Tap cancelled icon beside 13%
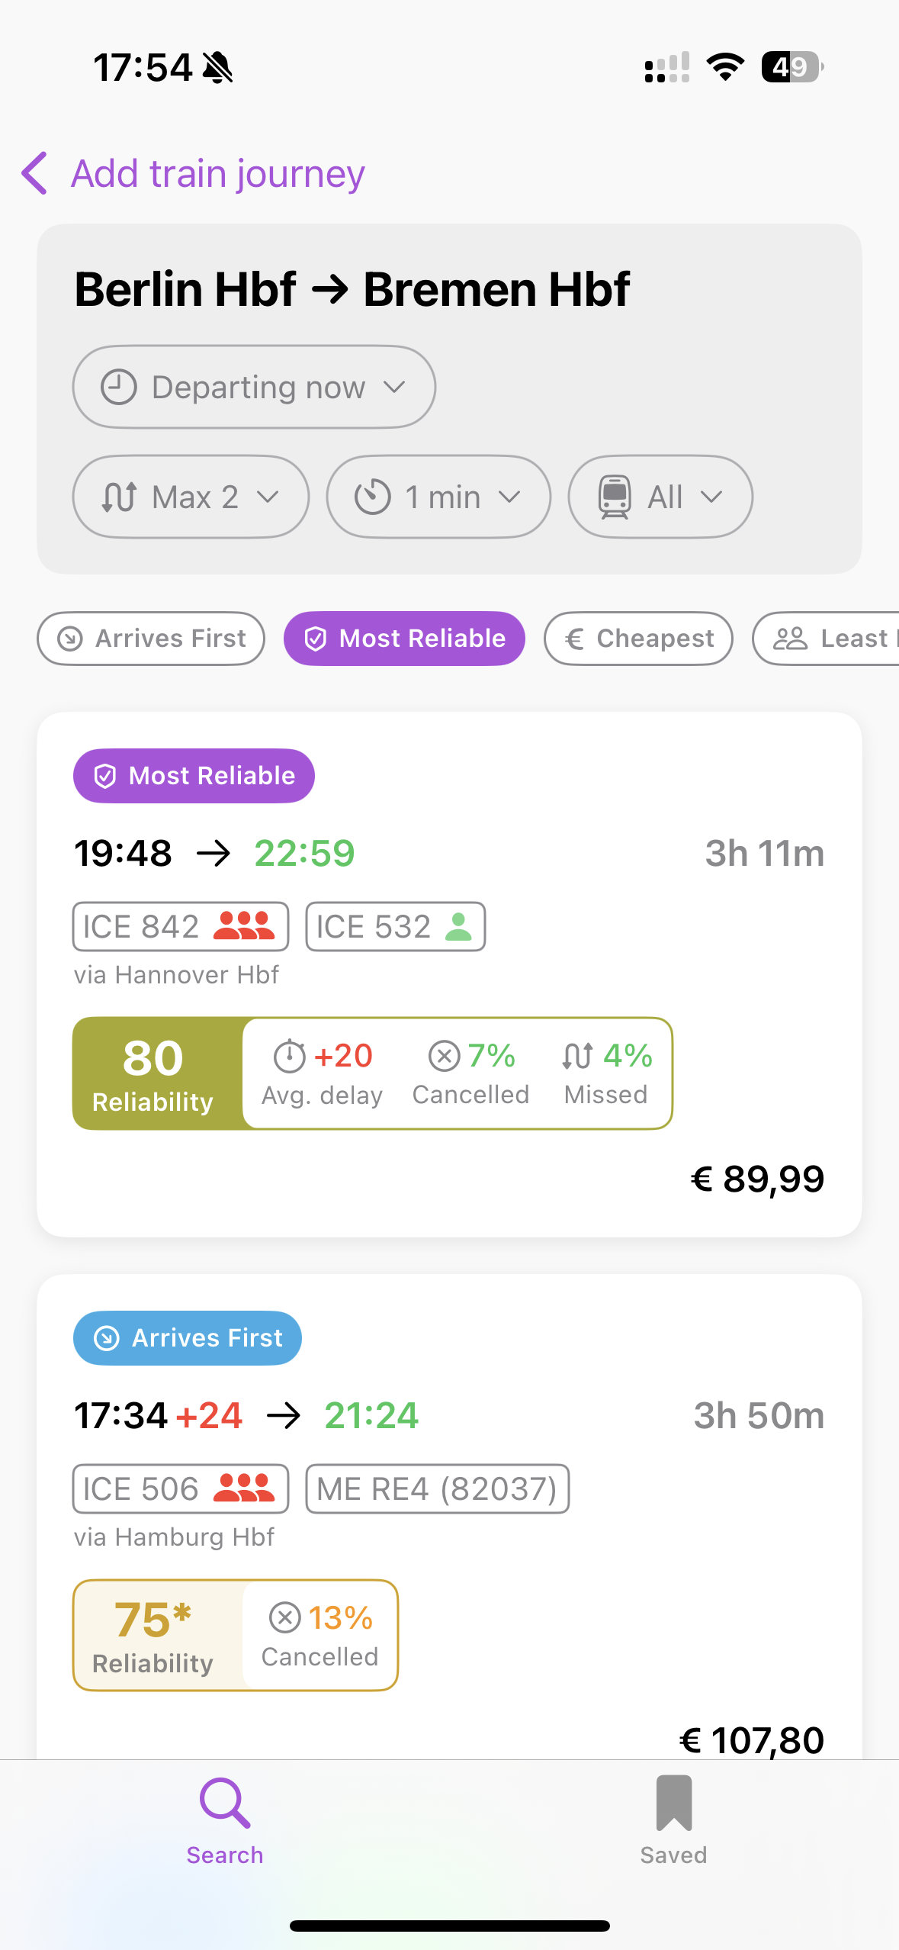The height and width of the screenshot is (1950, 899). [285, 1617]
